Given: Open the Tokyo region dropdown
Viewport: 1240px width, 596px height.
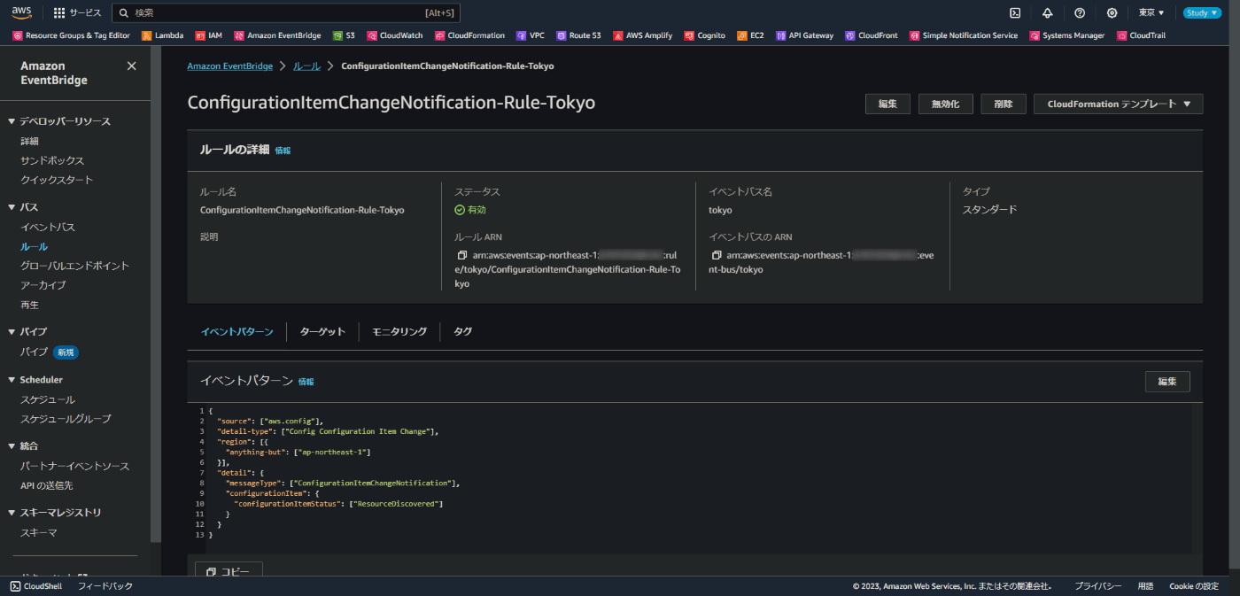Looking at the screenshot, I should [x=1151, y=12].
